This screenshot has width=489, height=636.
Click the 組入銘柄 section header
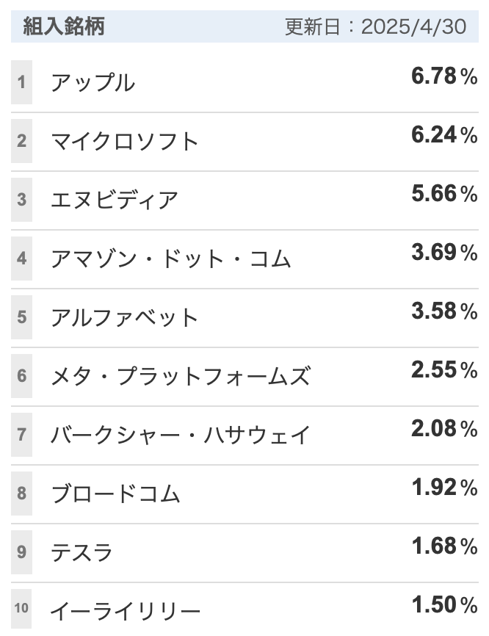[64, 26]
